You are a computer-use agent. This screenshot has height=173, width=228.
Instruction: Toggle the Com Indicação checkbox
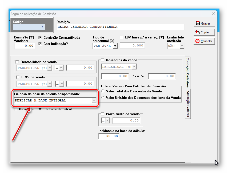pos(40,44)
